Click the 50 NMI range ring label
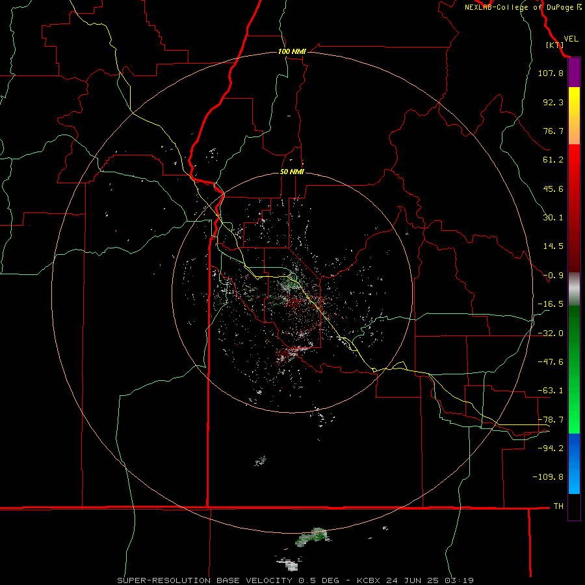This screenshot has height=585, width=585. [x=292, y=172]
